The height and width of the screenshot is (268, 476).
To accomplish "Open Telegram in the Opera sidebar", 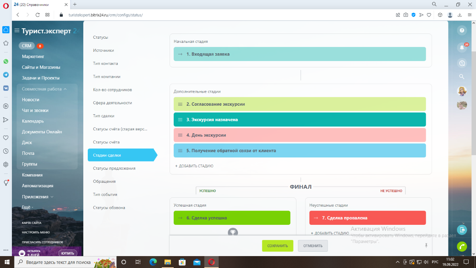I will pyautogui.click(x=6, y=75).
